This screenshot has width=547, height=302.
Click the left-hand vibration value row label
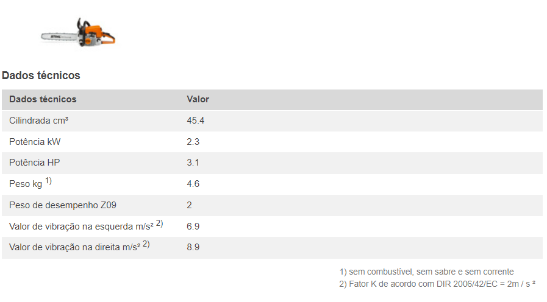81,226
